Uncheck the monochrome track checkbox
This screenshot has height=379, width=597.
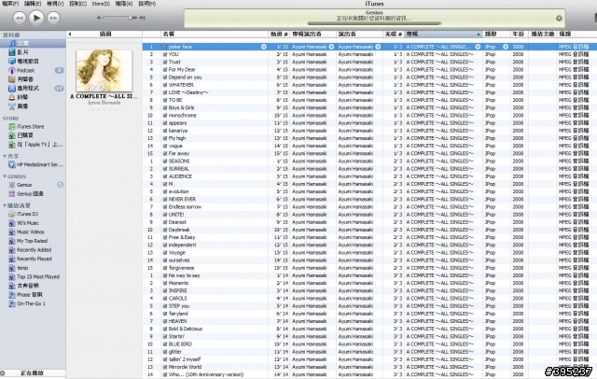pos(165,116)
